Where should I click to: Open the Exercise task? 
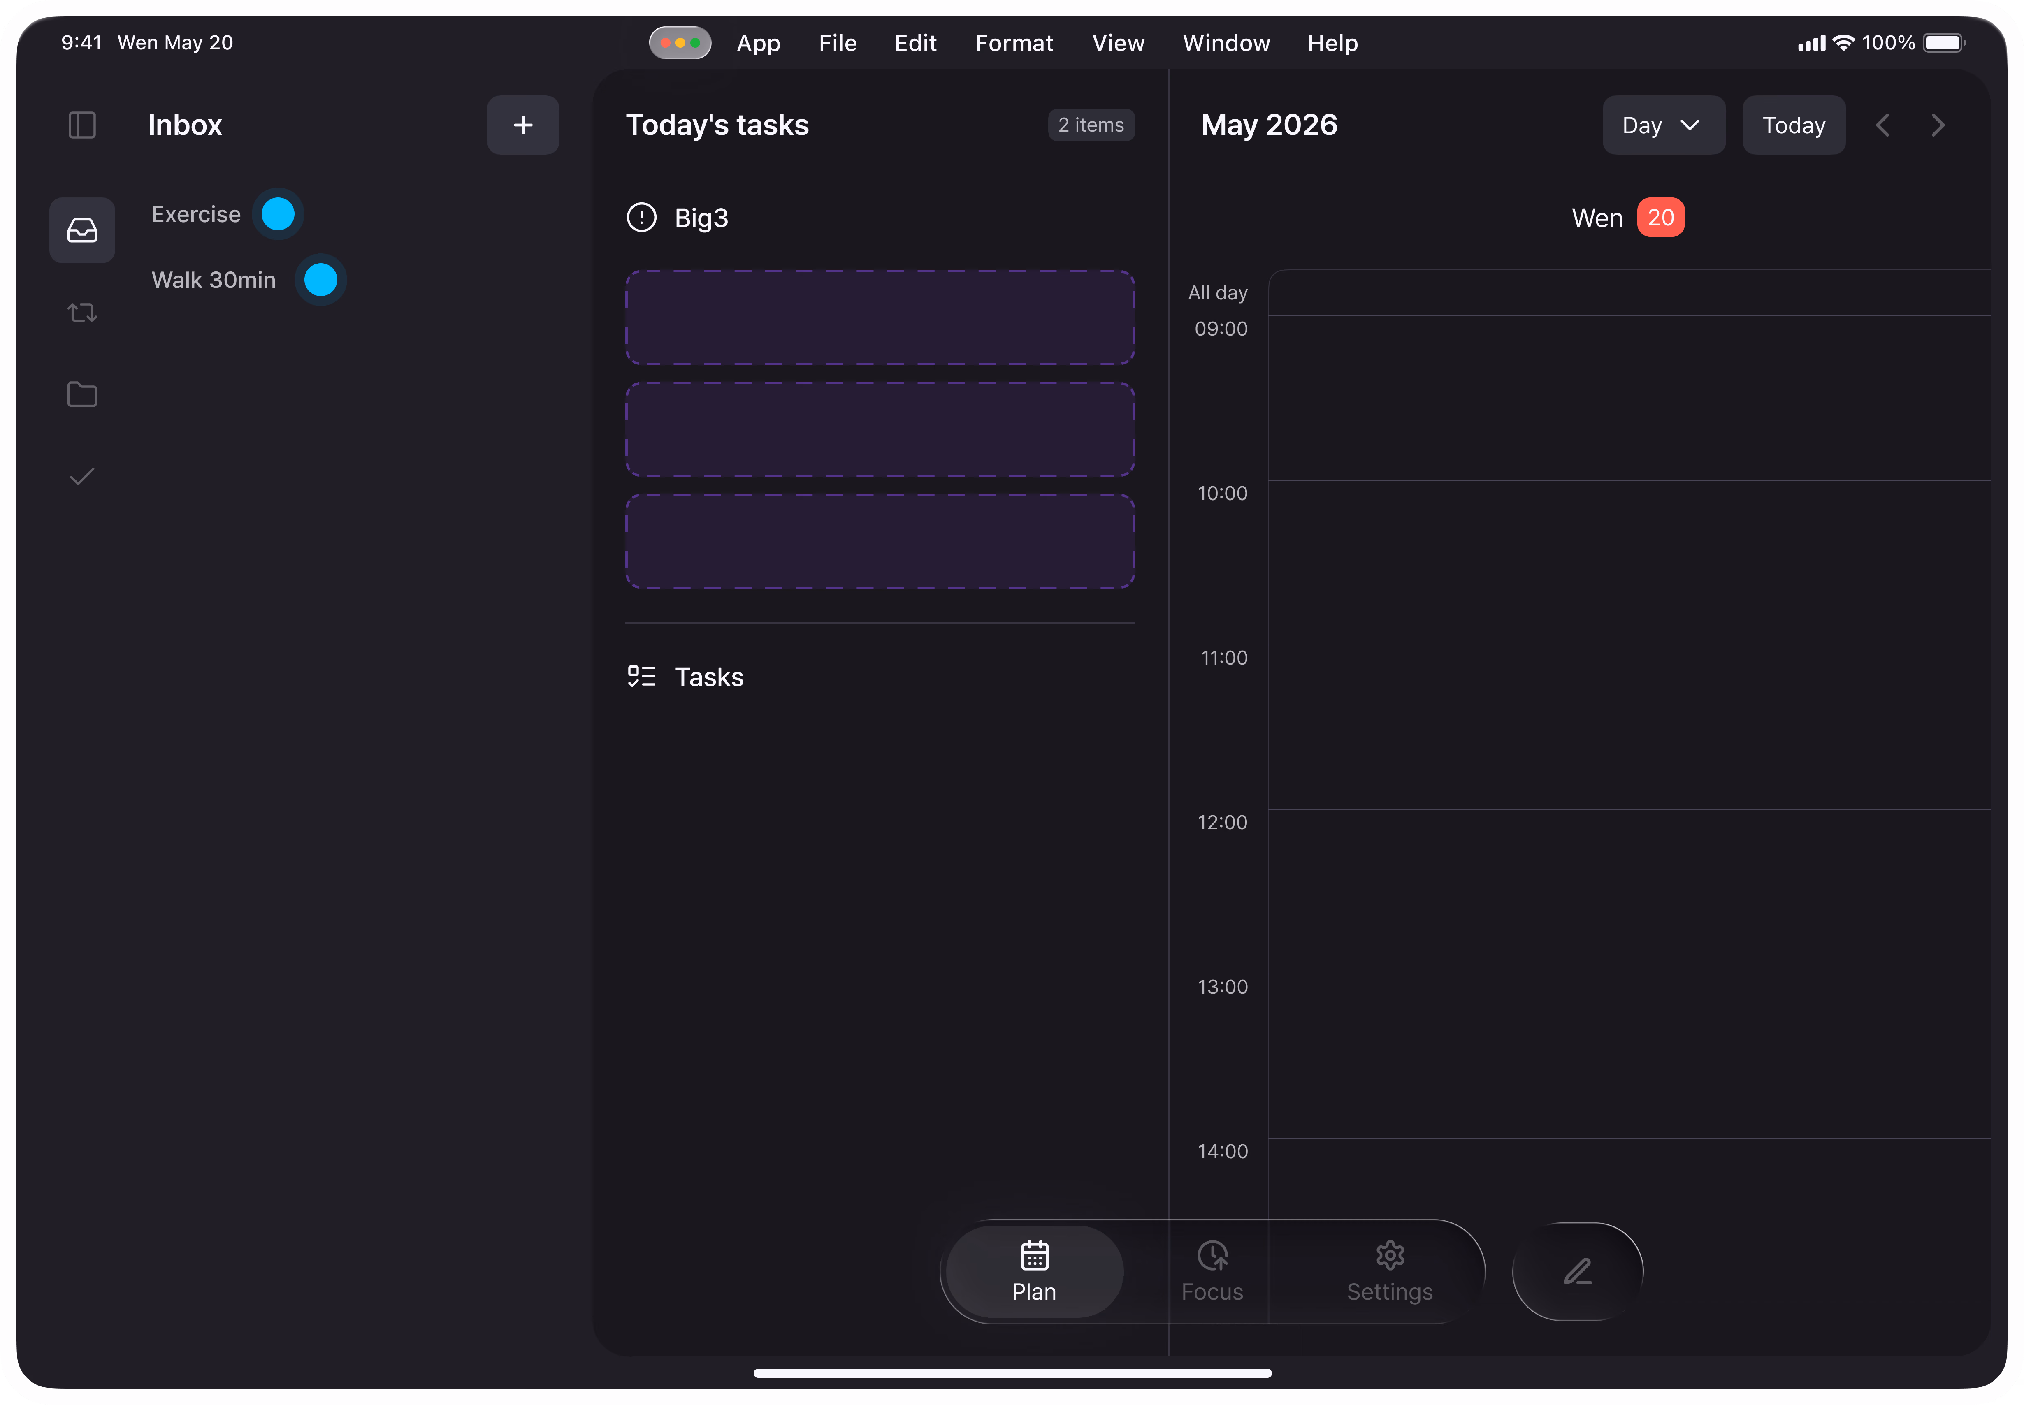(x=195, y=214)
